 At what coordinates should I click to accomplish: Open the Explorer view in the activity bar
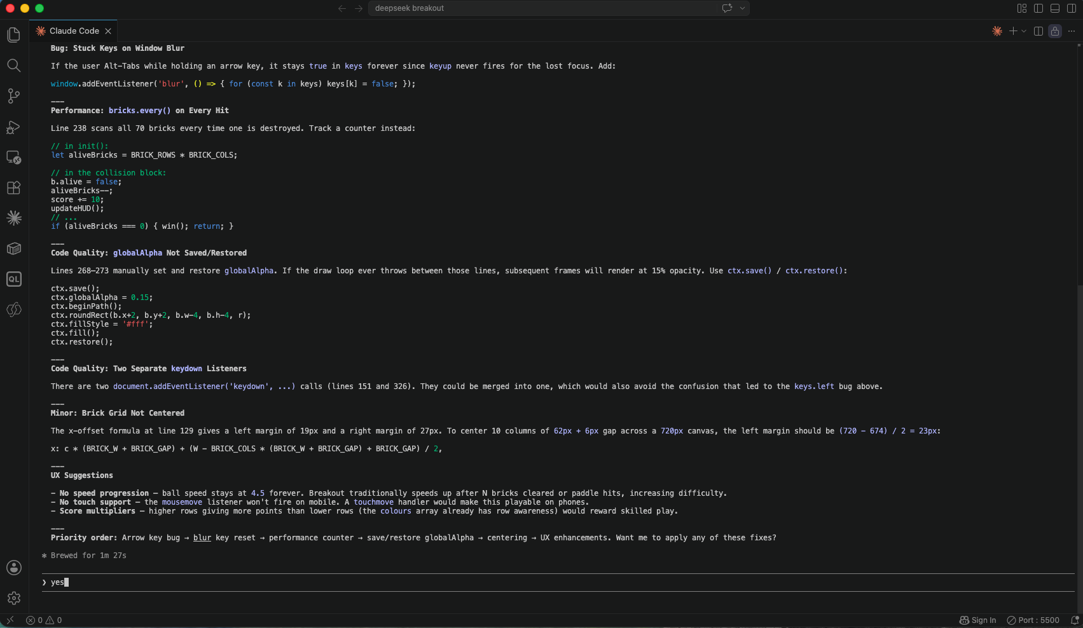[x=13, y=35]
